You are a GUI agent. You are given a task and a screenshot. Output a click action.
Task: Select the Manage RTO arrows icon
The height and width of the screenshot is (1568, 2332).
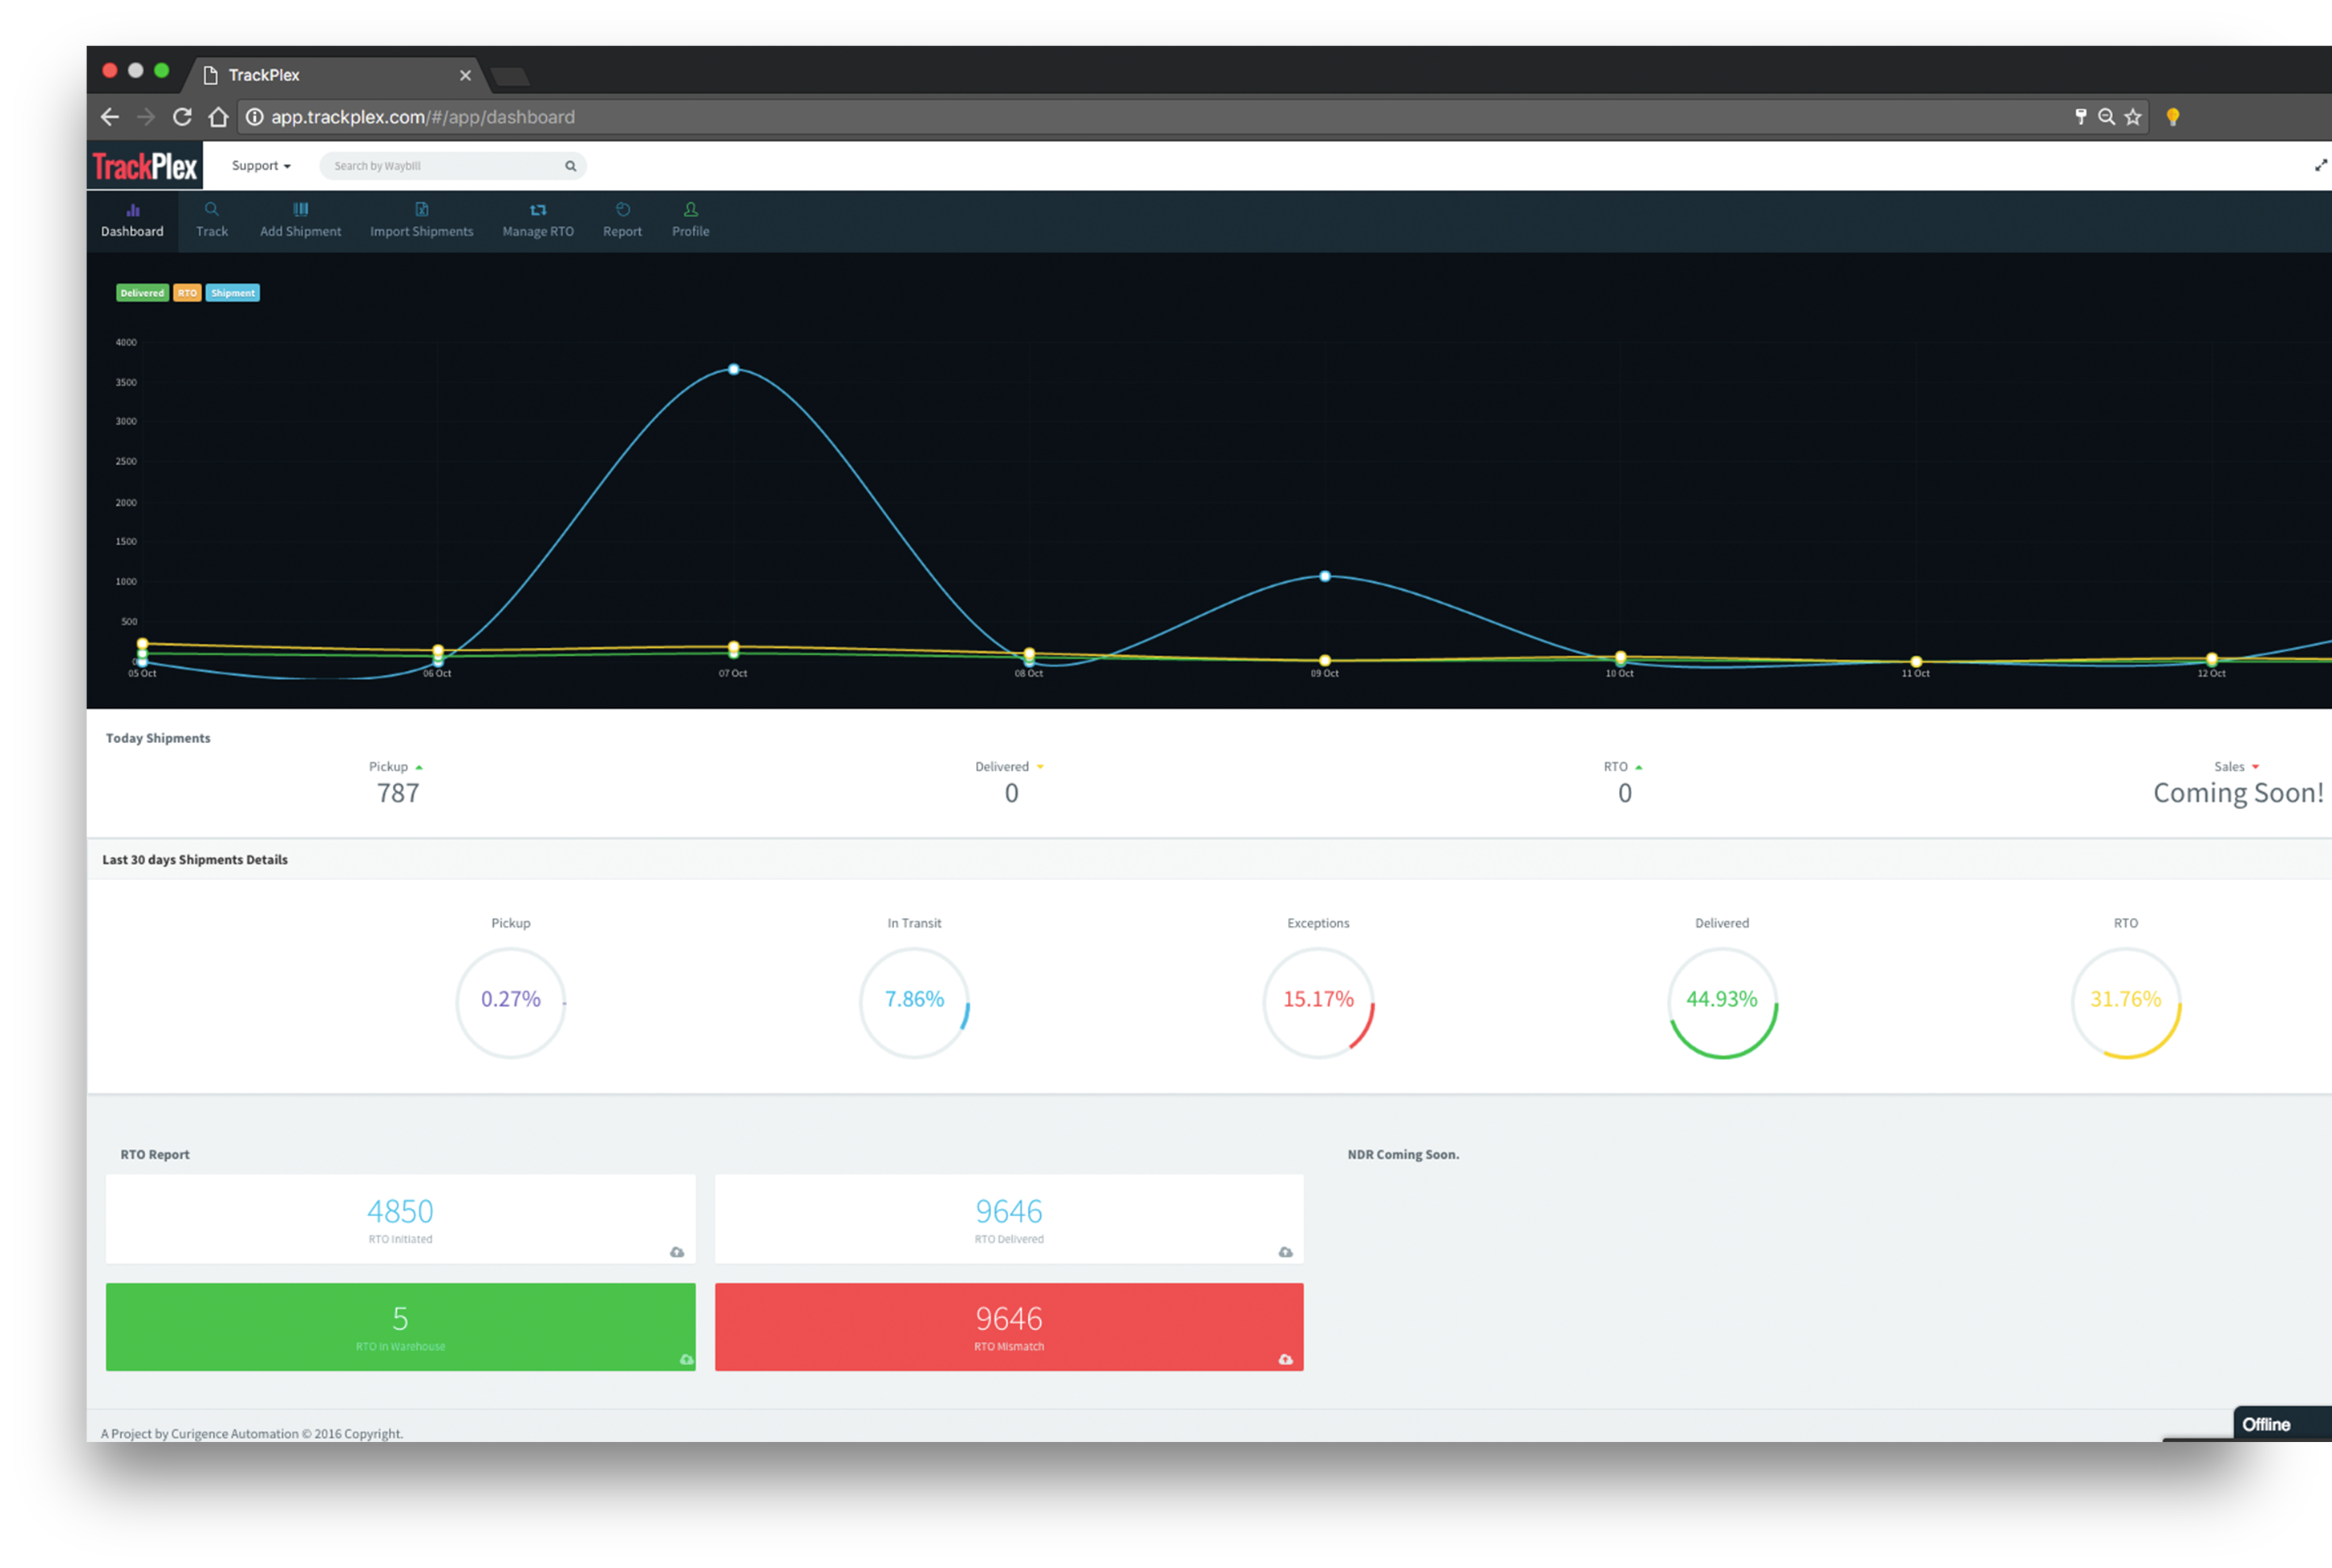pyautogui.click(x=537, y=210)
